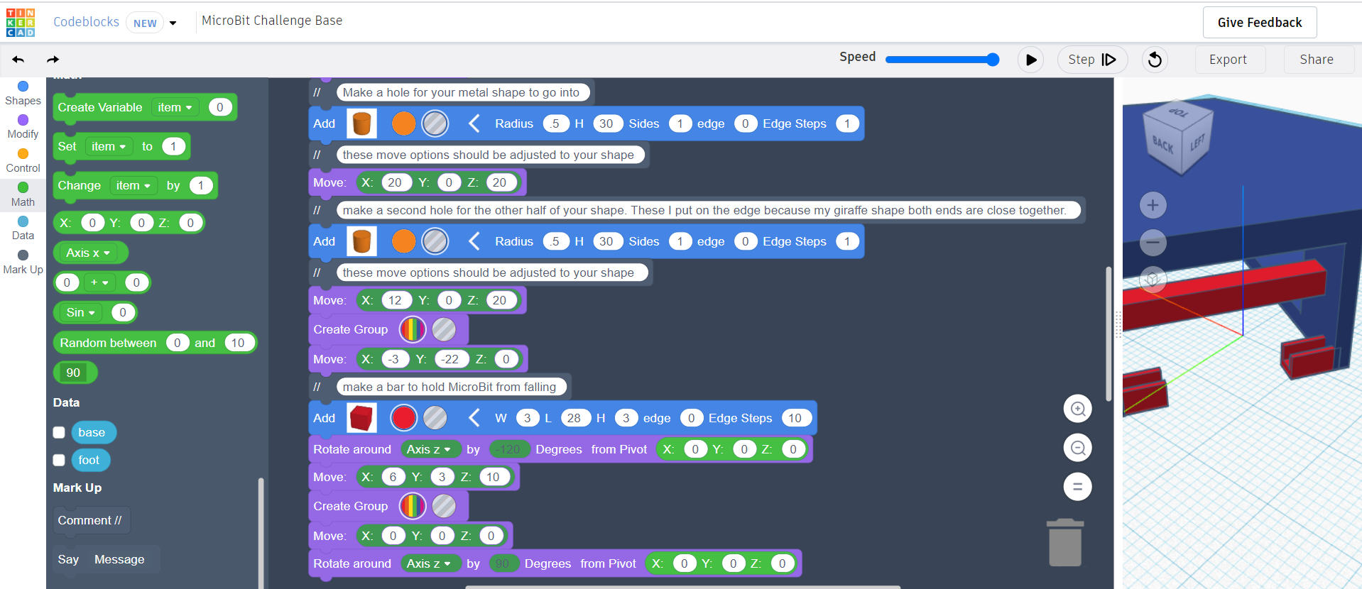
Task: Open item dropdown in Set block
Action: click(109, 147)
